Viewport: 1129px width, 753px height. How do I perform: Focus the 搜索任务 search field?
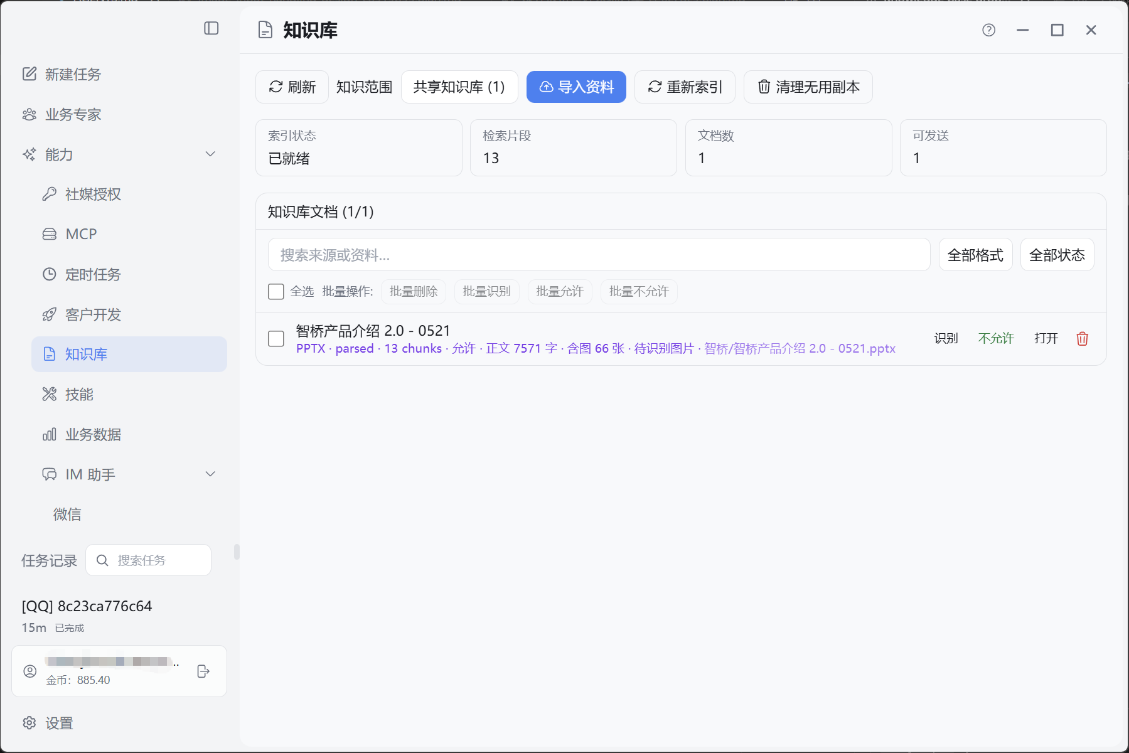point(149,560)
